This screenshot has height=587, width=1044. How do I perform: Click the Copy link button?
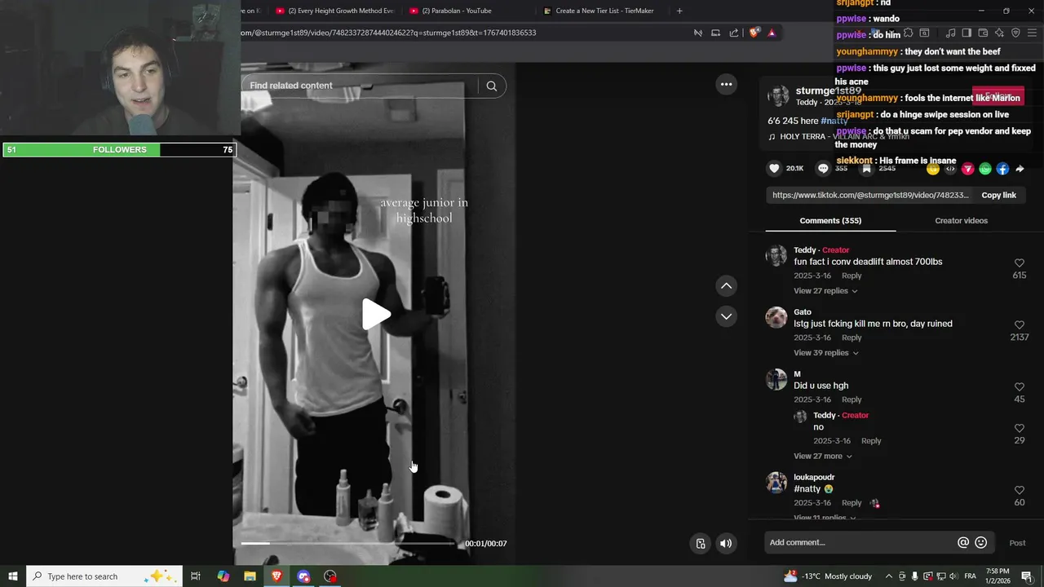click(x=998, y=196)
